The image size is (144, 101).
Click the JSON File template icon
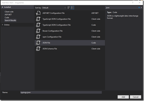pos(38,43)
